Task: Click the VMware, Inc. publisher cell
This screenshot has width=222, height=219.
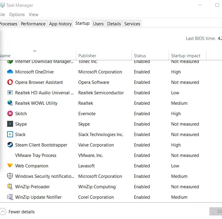Action: (x=90, y=155)
